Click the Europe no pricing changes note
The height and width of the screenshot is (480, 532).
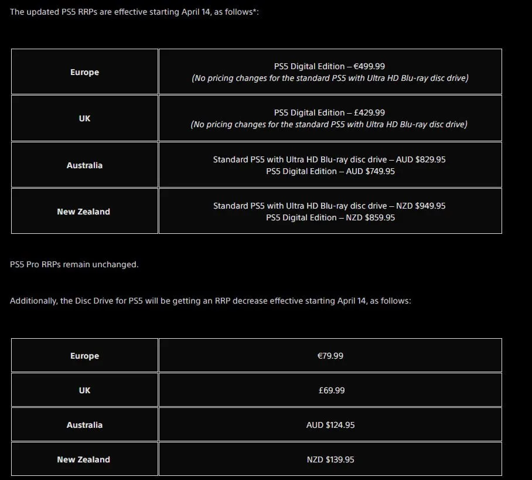coord(330,78)
